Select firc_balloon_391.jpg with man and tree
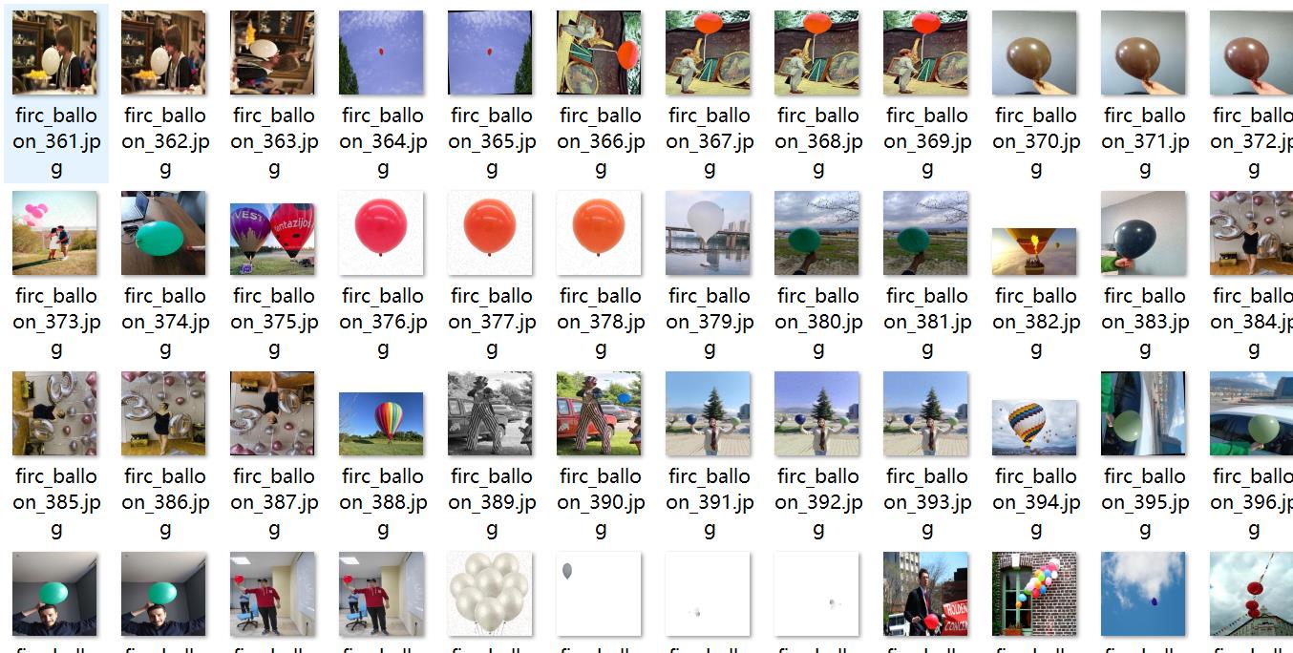 [x=708, y=413]
